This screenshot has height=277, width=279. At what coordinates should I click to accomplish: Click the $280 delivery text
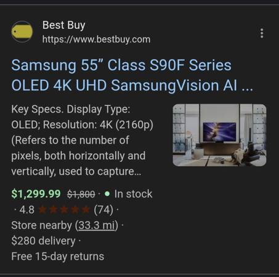tap(43, 241)
